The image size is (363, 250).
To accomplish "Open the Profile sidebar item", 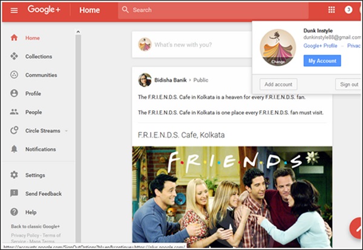I will tap(34, 93).
